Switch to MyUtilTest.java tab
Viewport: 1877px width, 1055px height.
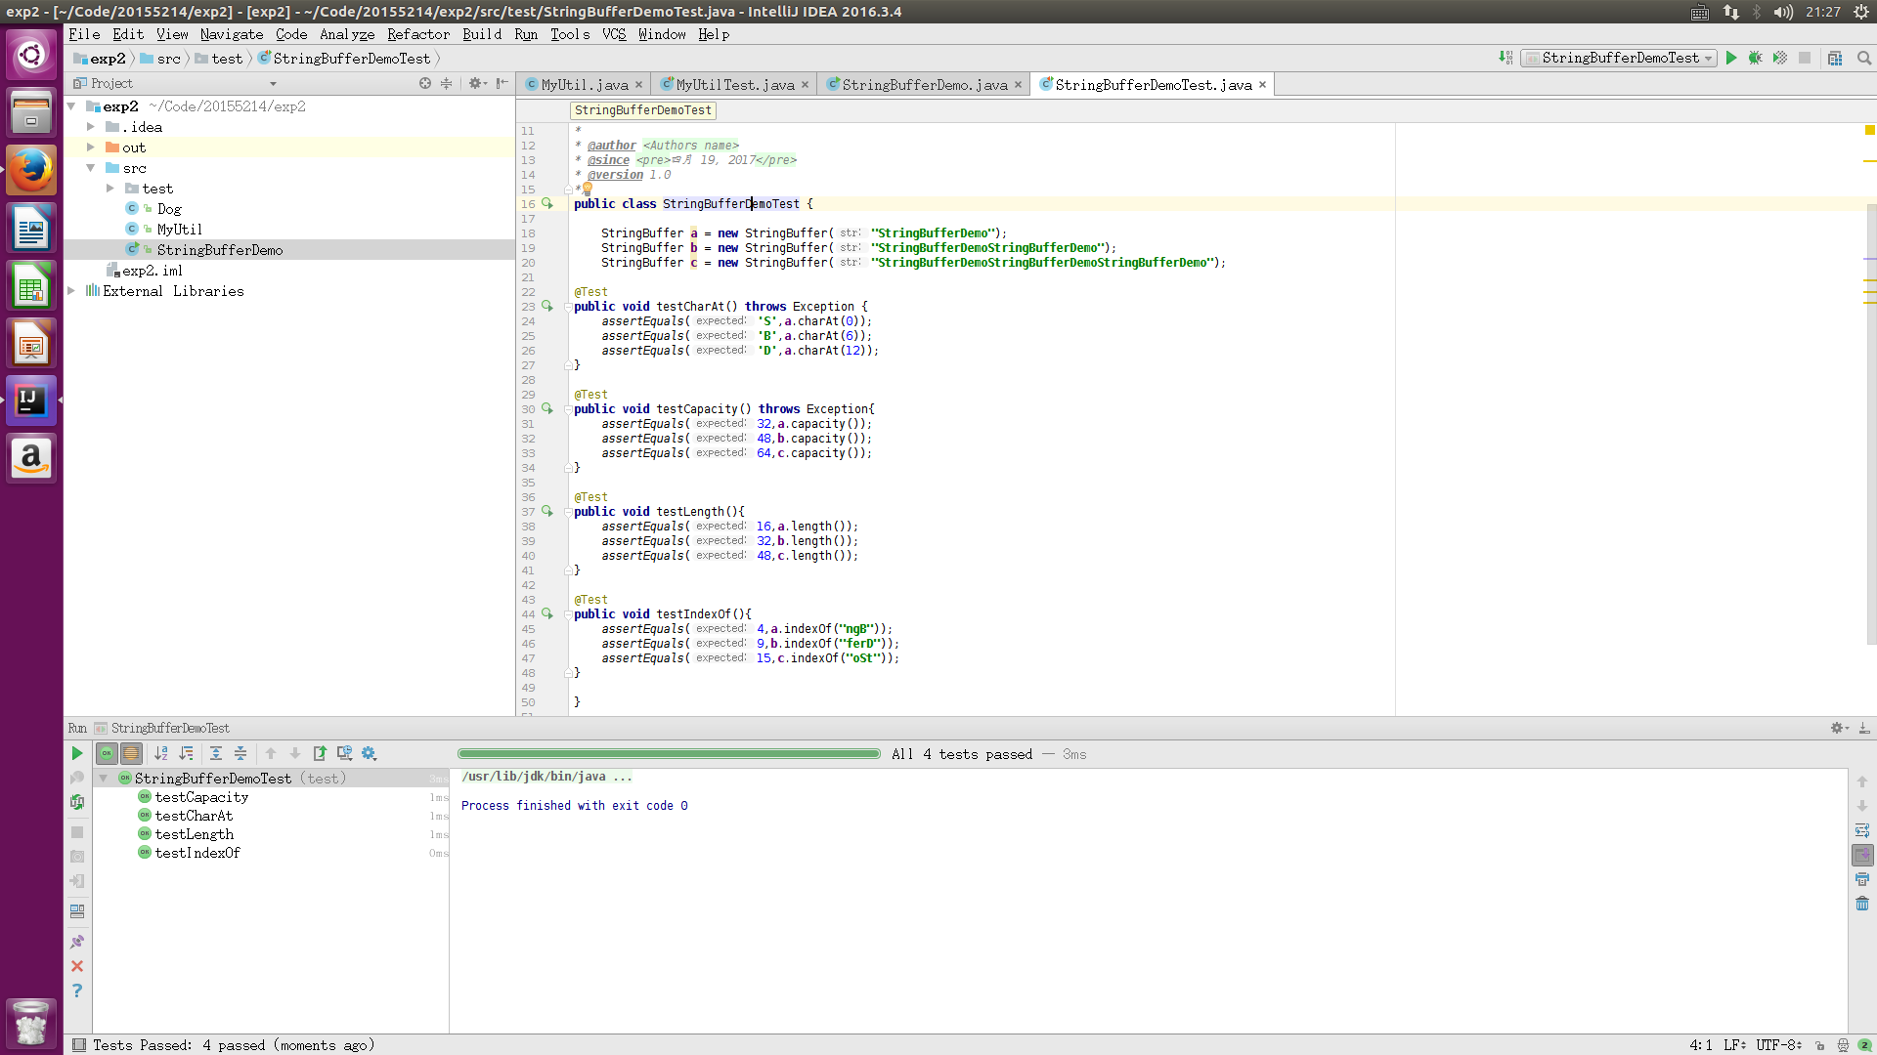735,85
